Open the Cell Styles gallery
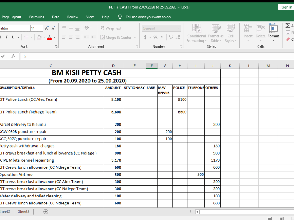The width and height of the screenshot is (294, 220). pyautogui.click(x=230, y=33)
